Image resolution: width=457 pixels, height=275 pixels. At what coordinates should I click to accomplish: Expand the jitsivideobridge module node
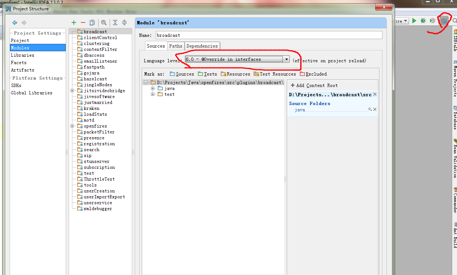coord(72,90)
